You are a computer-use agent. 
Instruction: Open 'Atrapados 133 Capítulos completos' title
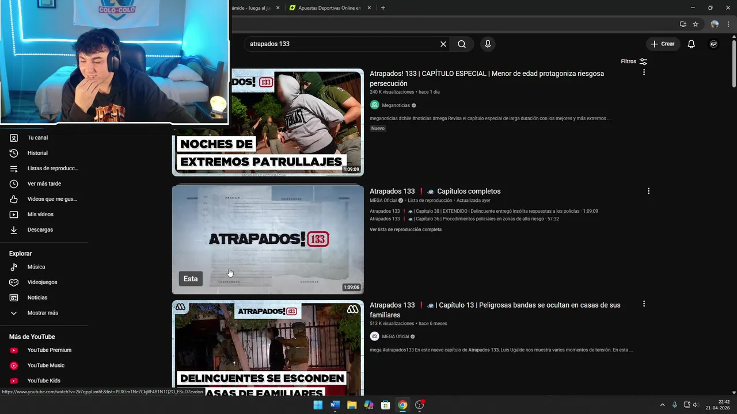(435, 191)
